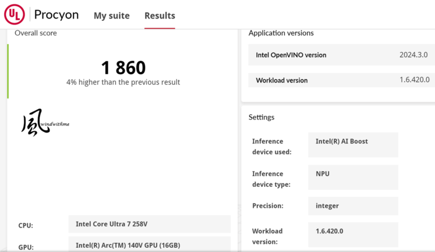This screenshot has width=435, height=252.
Task: Open the My suite tab
Action: click(111, 16)
